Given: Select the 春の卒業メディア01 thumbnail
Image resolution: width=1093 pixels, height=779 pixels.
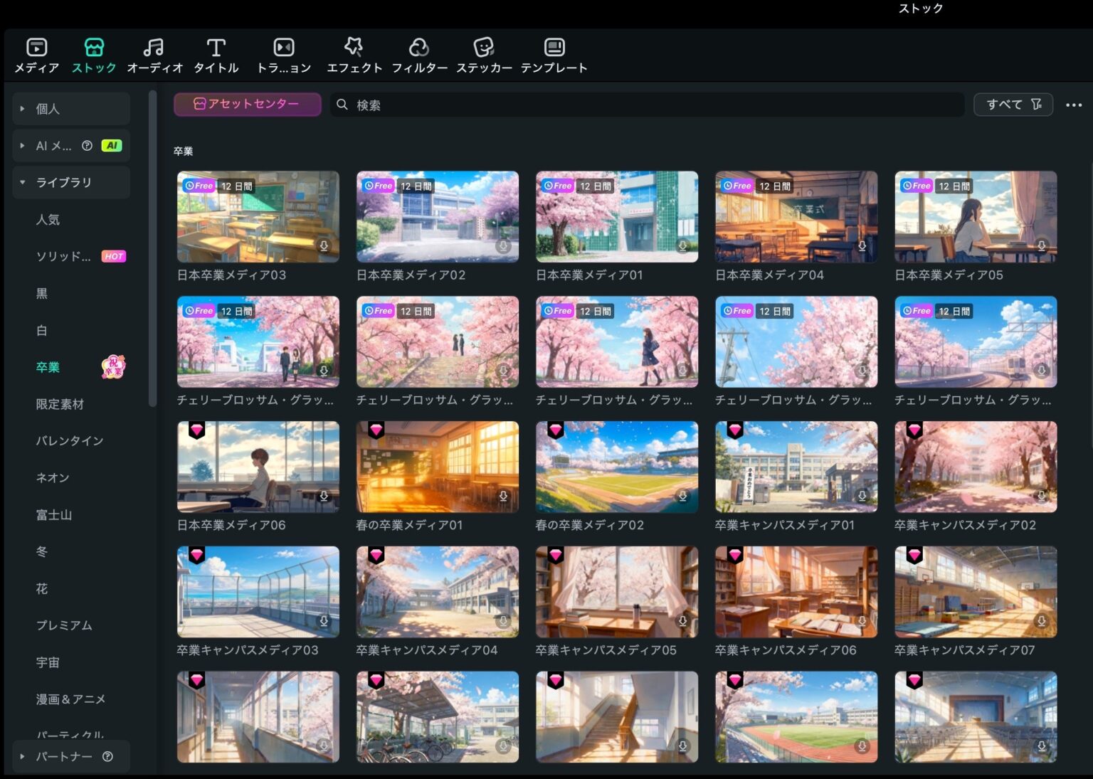Looking at the screenshot, I should tap(437, 467).
